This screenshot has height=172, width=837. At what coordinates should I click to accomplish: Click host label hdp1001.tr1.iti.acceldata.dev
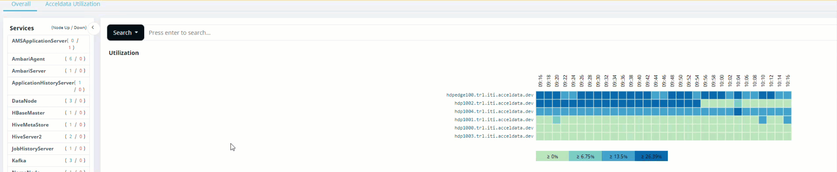(x=494, y=119)
